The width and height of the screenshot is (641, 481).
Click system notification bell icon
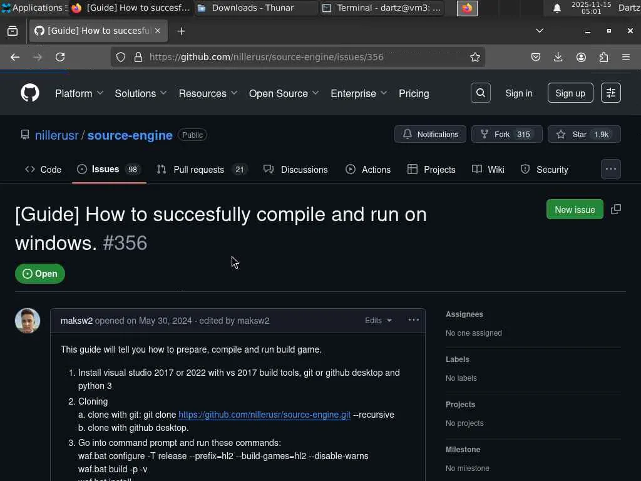point(556,8)
